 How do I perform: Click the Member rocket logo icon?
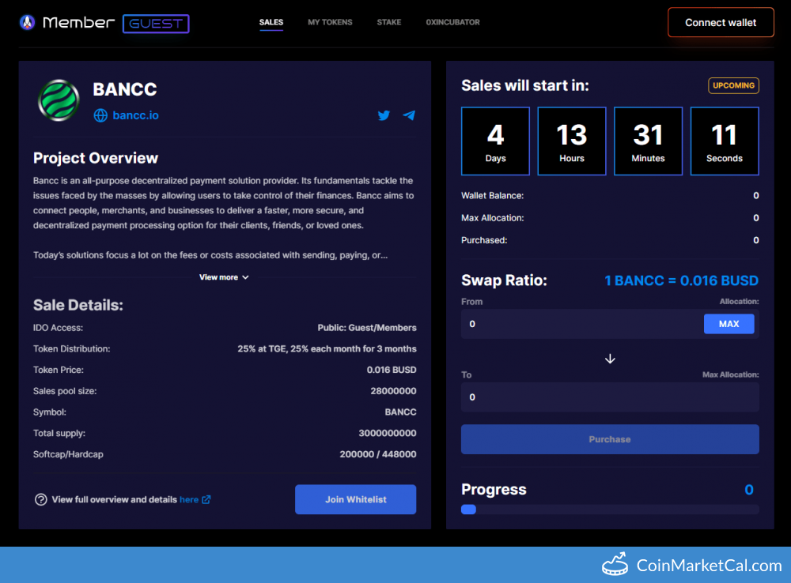(x=27, y=23)
